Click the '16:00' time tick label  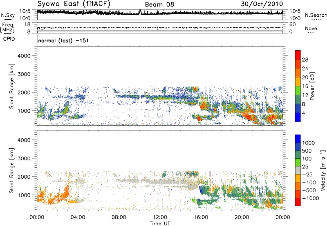tap(201, 217)
